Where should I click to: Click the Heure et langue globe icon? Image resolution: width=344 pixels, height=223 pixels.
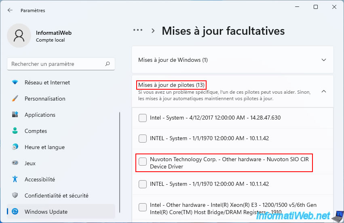coord(15,147)
